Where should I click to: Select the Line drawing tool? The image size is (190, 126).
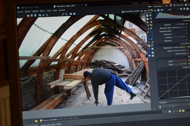click(x=150, y=52)
